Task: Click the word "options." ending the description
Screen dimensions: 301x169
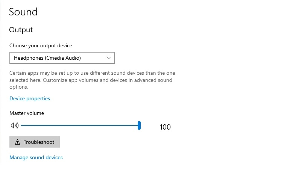Action: [19, 87]
